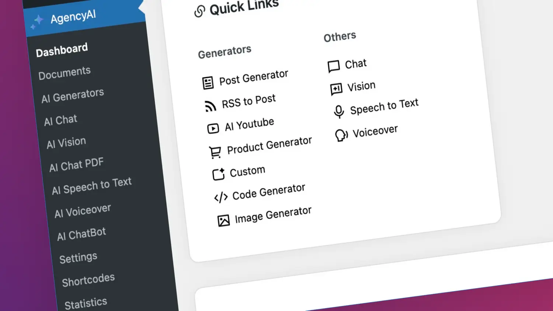The image size is (553, 311).
Task: Click the Vision image-chat icon
Action: click(336, 89)
